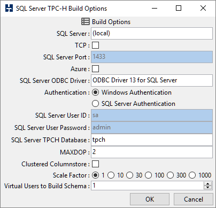
Task: Increase virtual users with up arrow
Action: pyautogui.click(x=207, y=184)
